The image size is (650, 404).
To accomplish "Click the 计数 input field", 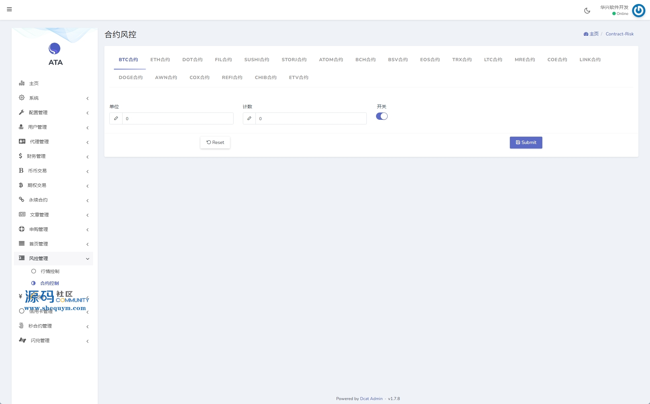I will pos(311,118).
